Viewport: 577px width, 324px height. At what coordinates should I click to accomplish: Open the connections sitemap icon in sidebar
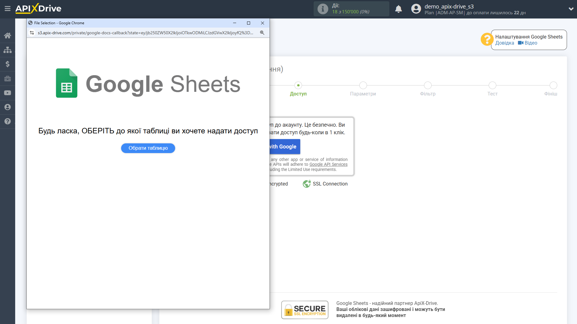pos(8,50)
